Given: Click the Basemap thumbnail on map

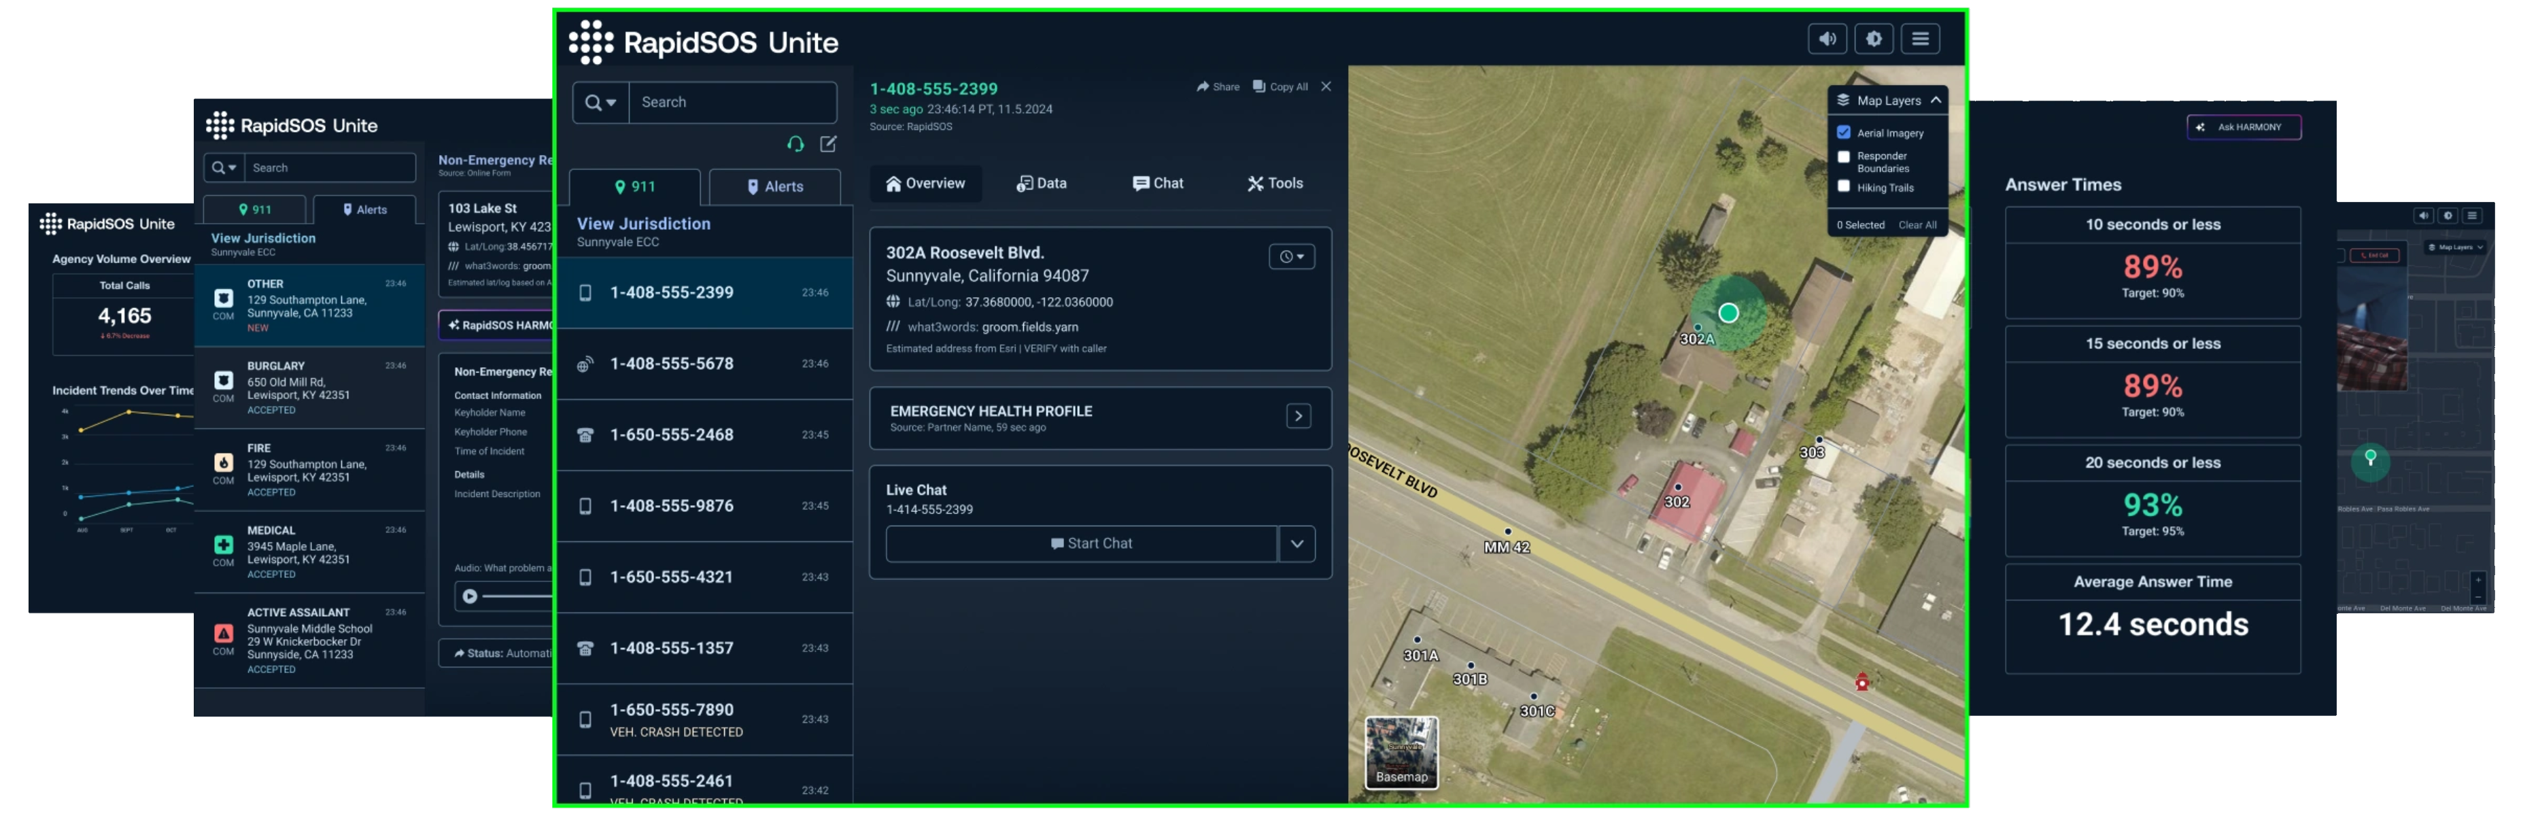Looking at the screenshot, I should click(x=1401, y=753).
